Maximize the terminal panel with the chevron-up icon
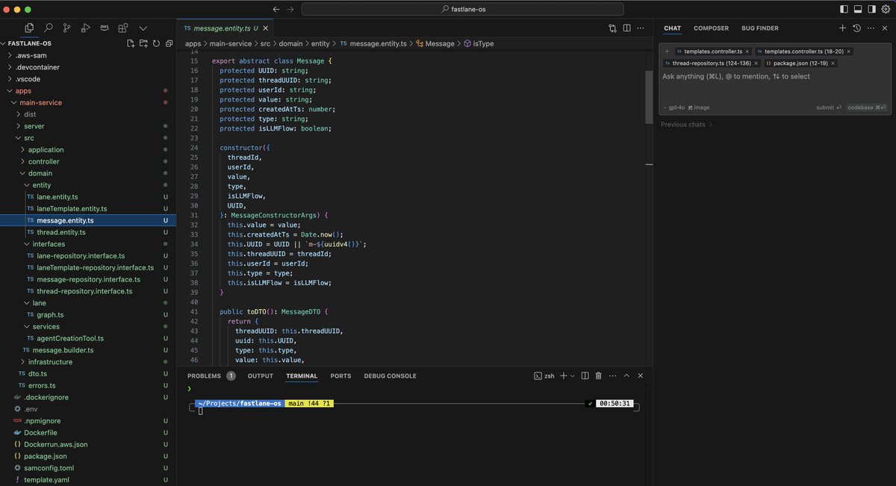This screenshot has height=486, width=896. tap(626, 376)
